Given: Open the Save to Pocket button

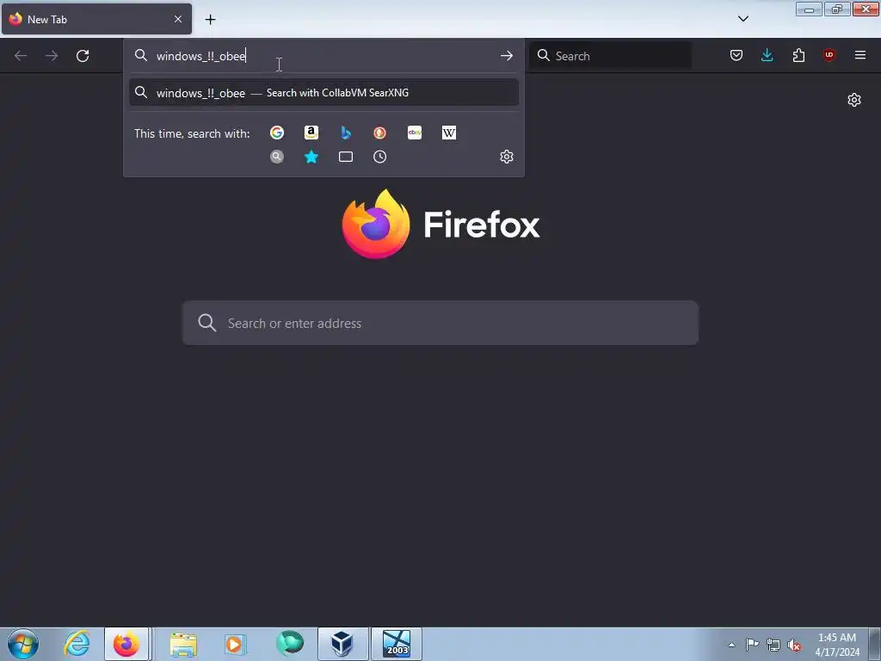Looking at the screenshot, I should [736, 55].
